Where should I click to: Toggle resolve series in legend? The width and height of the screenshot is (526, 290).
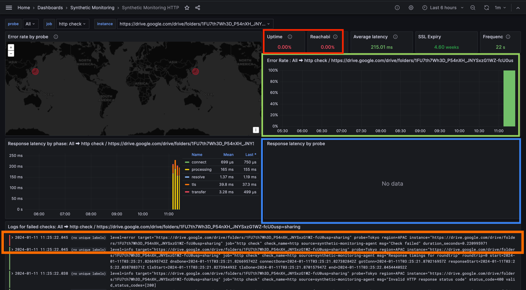pyautogui.click(x=198, y=177)
